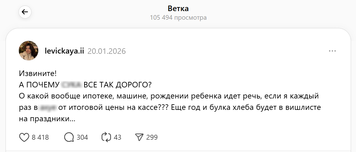This screenshot has height=152, width=356.
Task: Like the post with the heart icon
Action: [24, 137]
